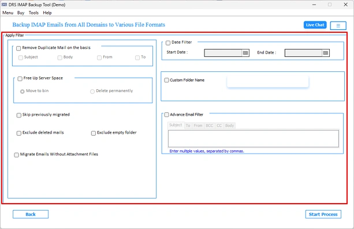Screen dimensions: 354x229
Task: Open the Menu menu
Action: click(x=8, y=13)
